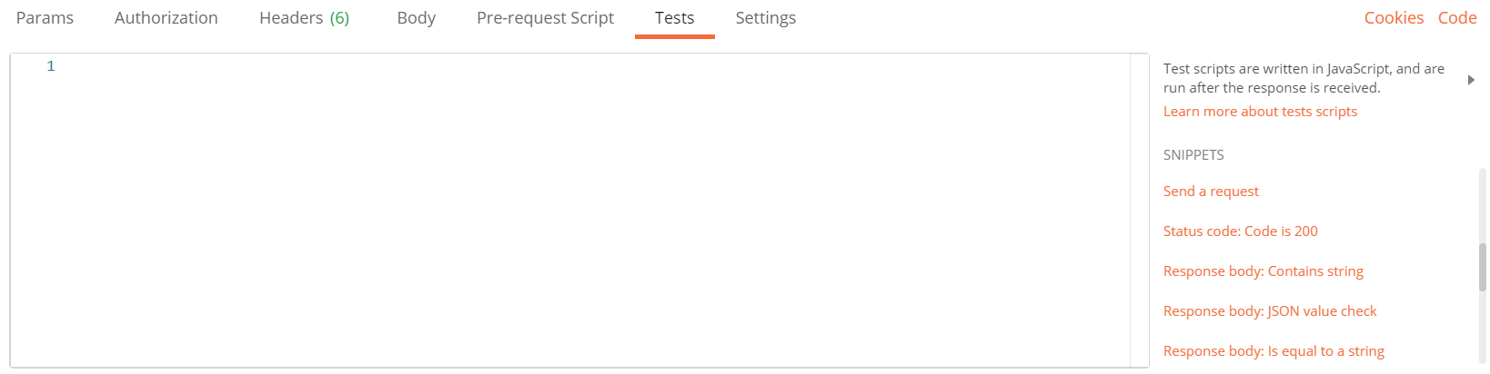This screenshot has width=1490, height=374.
Task: Add Response body: Contains string snippet
Action: (1263, 271)
